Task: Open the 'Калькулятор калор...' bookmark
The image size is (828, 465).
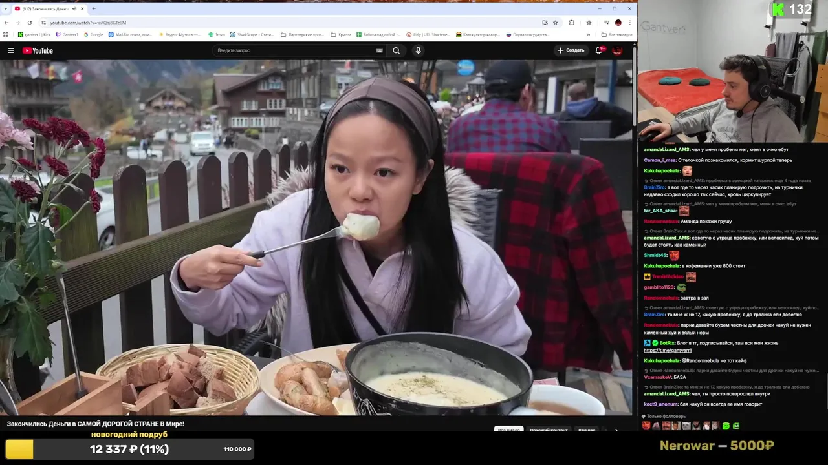Action: click(479, 34)
